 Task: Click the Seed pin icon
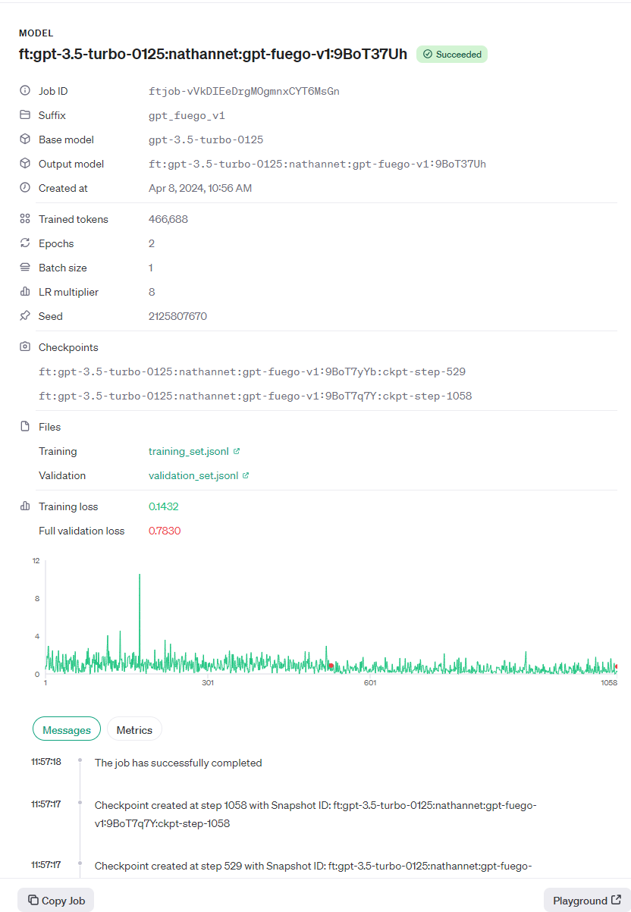click(x=25, y=316)
